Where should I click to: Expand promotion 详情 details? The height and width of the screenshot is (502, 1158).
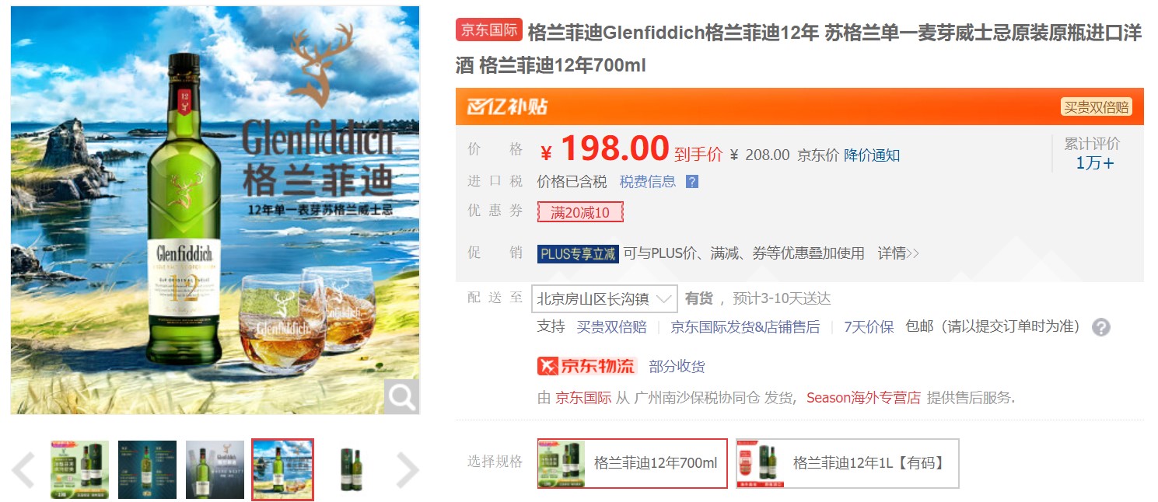pyautogui.click(x=898, y=253)
